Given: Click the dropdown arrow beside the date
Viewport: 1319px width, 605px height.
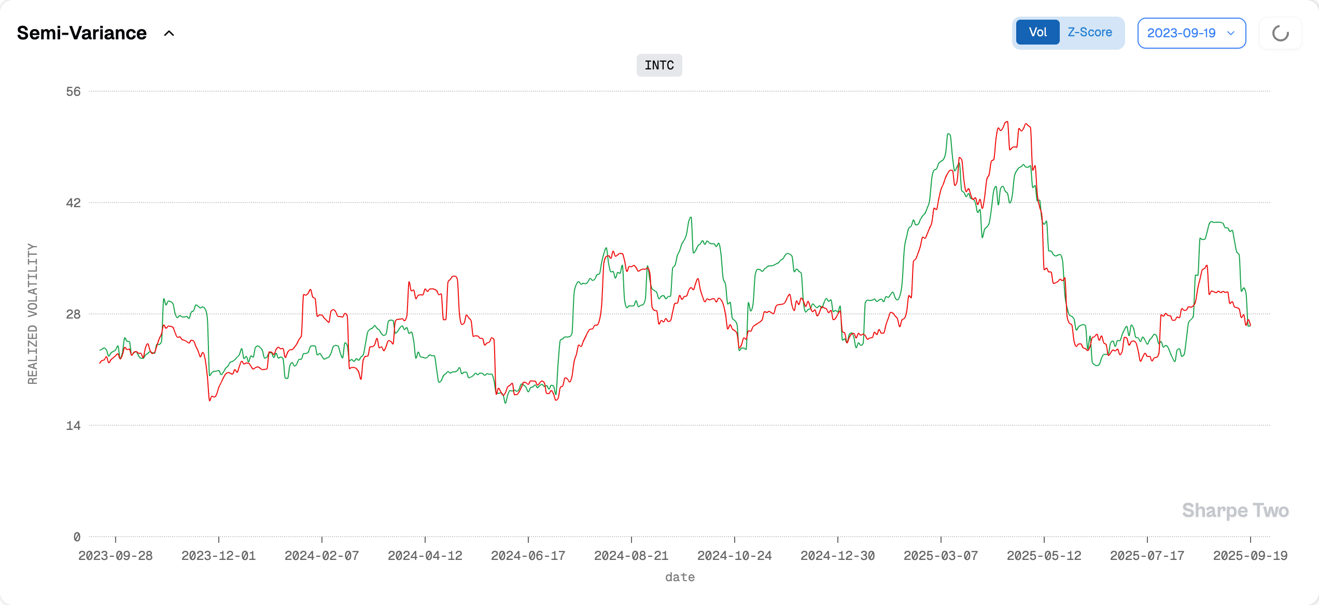Looking at the screenshot, I should click(x=1231, y=33).
